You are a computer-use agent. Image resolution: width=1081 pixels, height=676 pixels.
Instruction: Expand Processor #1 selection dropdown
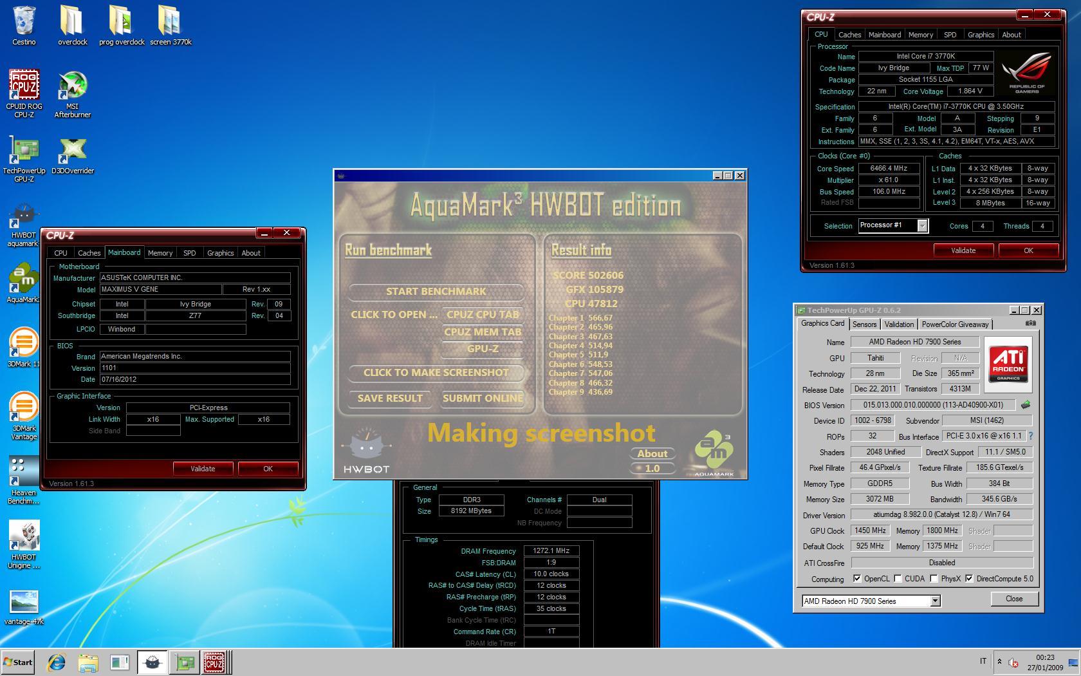(922, 225)
